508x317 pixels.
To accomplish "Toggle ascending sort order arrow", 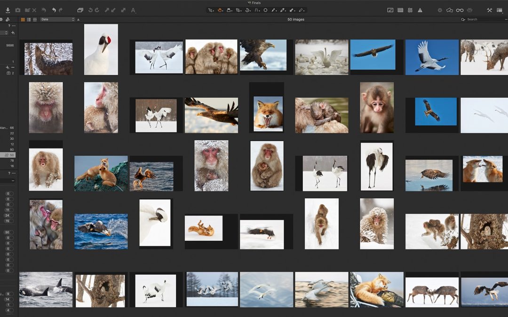I will pos(78,19).
